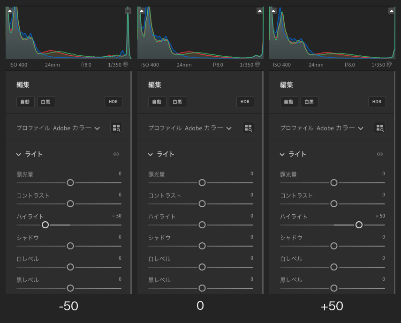Viewport: 401px width, 323px height.
Task: Click the シャドウ slider handle in the +50 panel
Action: pos(334,246)
